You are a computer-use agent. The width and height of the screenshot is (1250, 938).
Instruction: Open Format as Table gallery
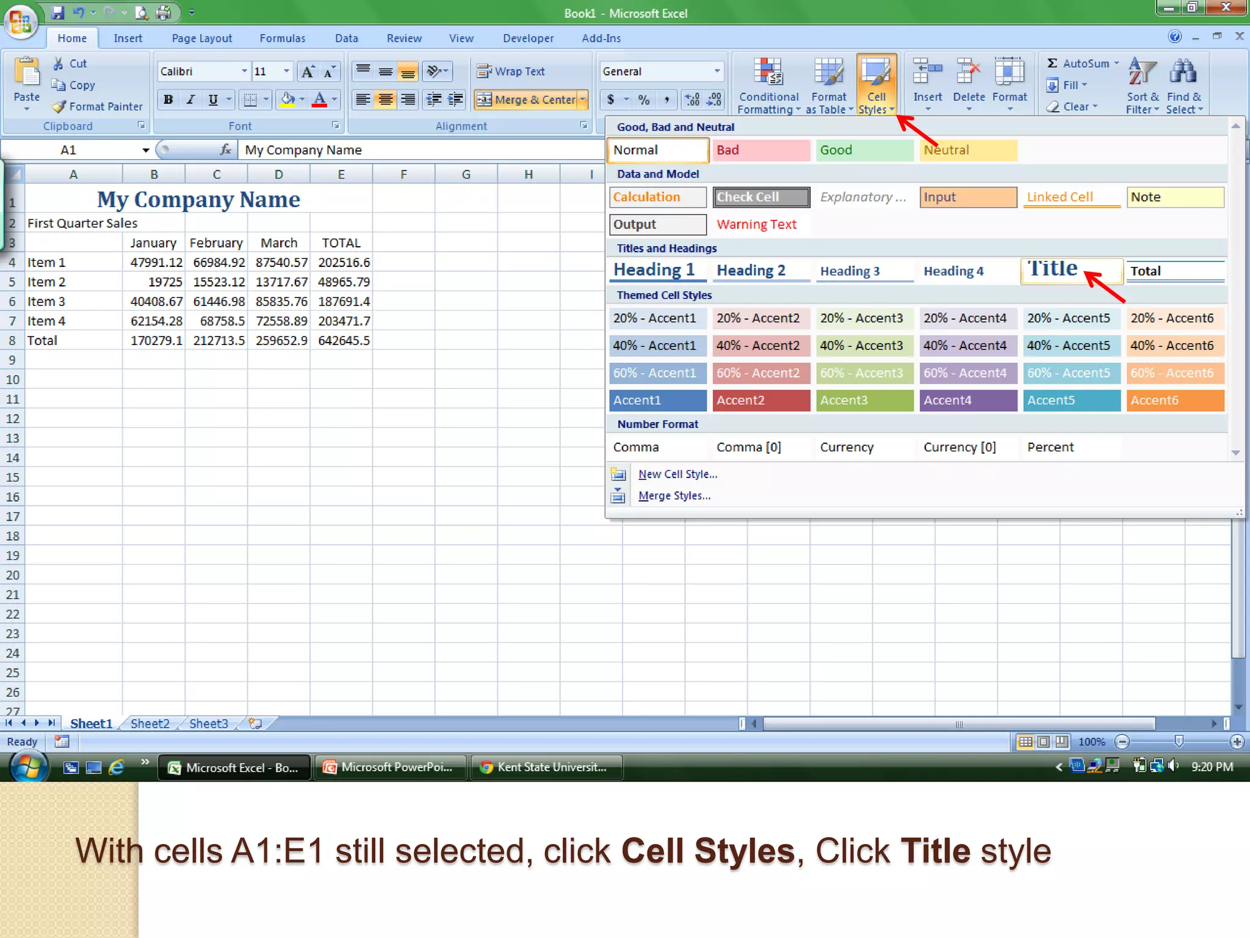pyautogui.click(x=829, y=85)
